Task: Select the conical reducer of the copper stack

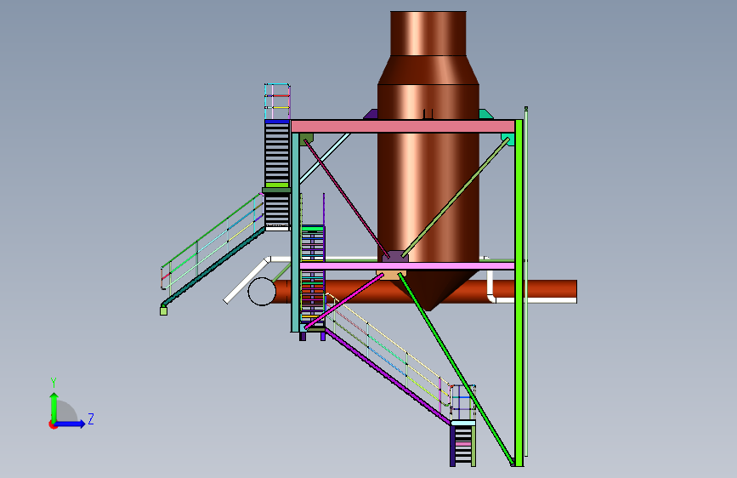Action: pyautogui.click(x=428, y=70)
